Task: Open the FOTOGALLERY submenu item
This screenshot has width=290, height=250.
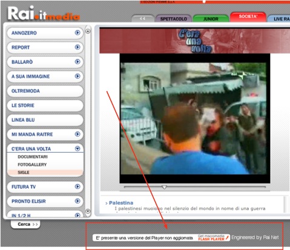Action: [x=32, y=164]
